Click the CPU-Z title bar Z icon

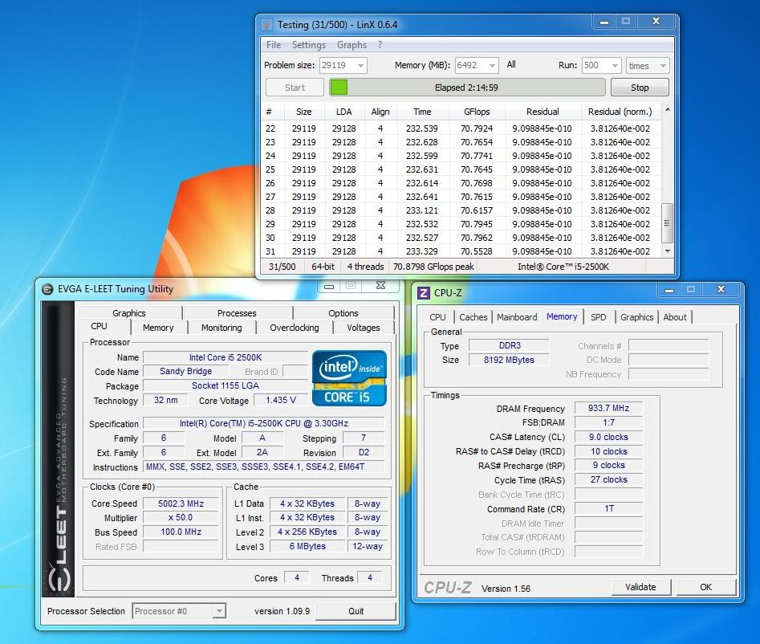coord(424,293)
